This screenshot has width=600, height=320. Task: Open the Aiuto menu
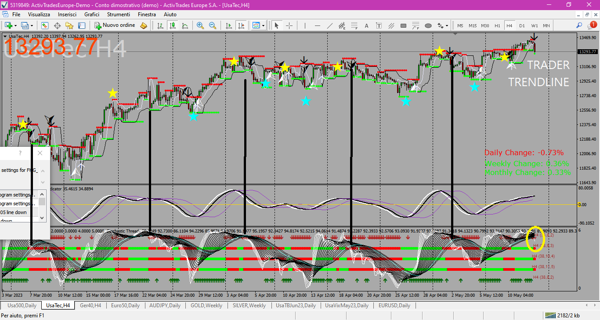click(x=170, y=15)
